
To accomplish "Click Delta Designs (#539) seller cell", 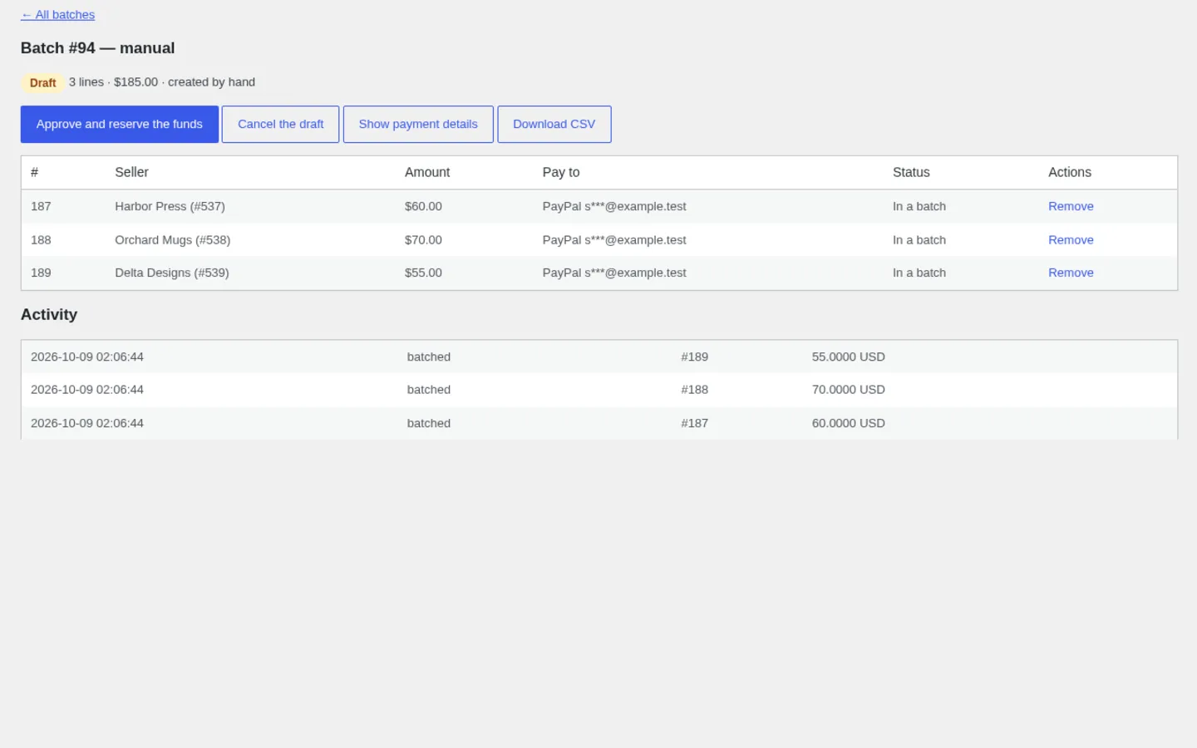I will pos(172,273).
